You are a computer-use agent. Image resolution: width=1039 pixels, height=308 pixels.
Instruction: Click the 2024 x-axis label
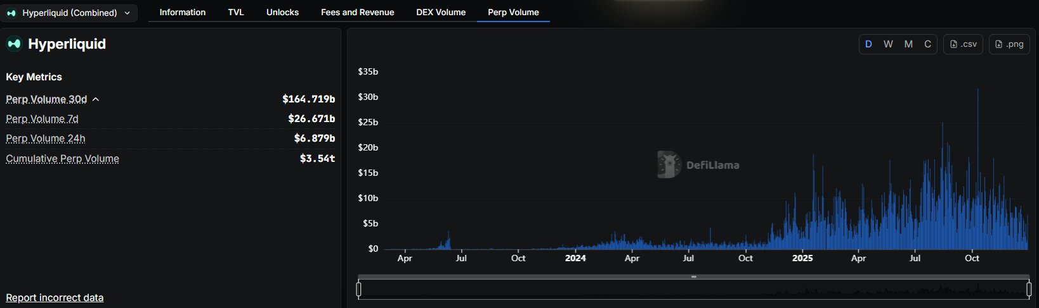(575, 258)
